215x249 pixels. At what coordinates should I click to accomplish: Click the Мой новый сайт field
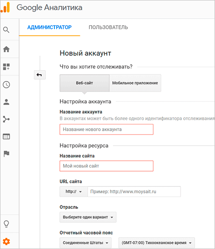point(107,166)
